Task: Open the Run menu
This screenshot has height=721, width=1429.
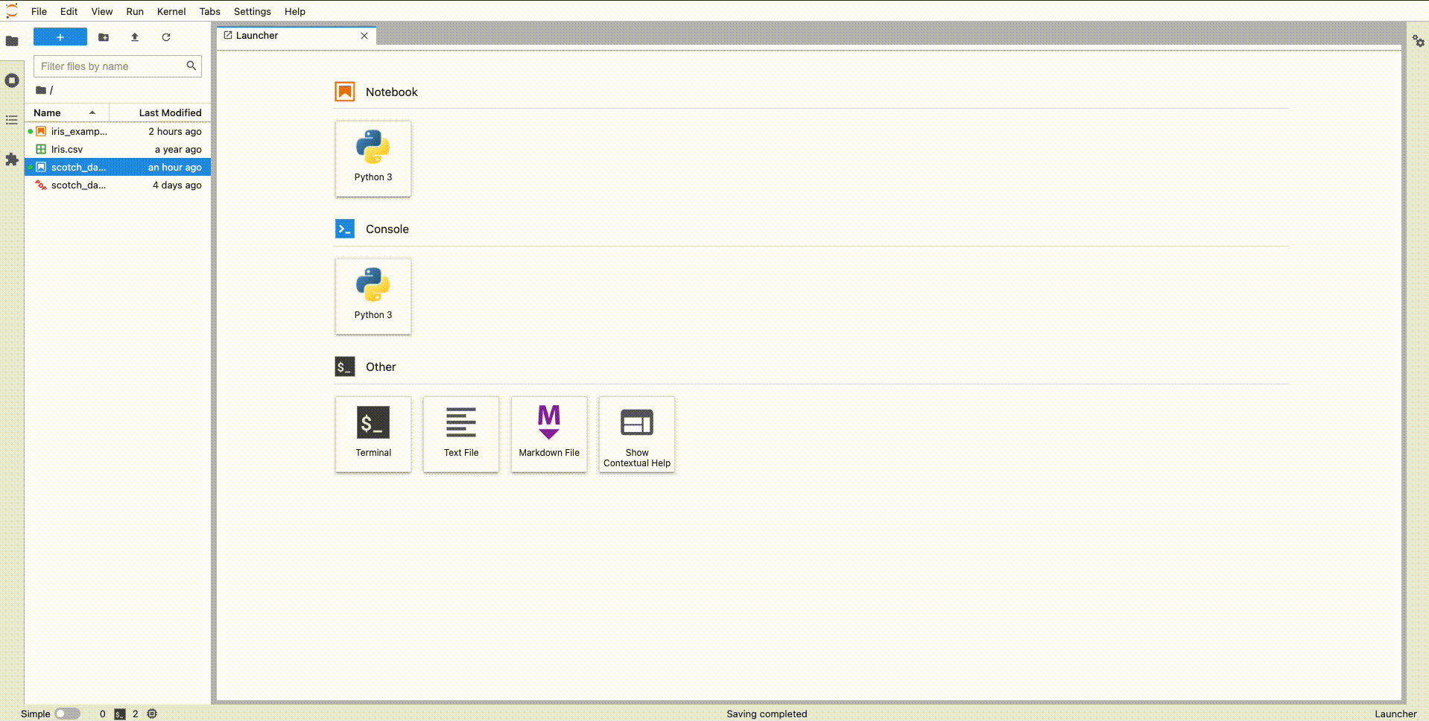Action: click(135, 11)
